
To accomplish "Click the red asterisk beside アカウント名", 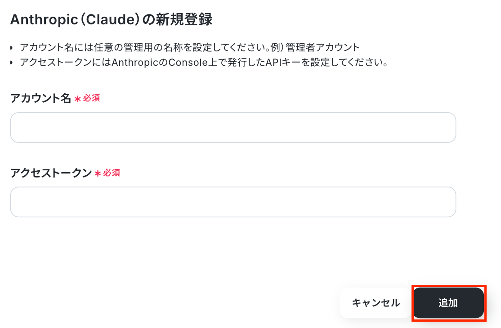I will [x=77, y=99].
